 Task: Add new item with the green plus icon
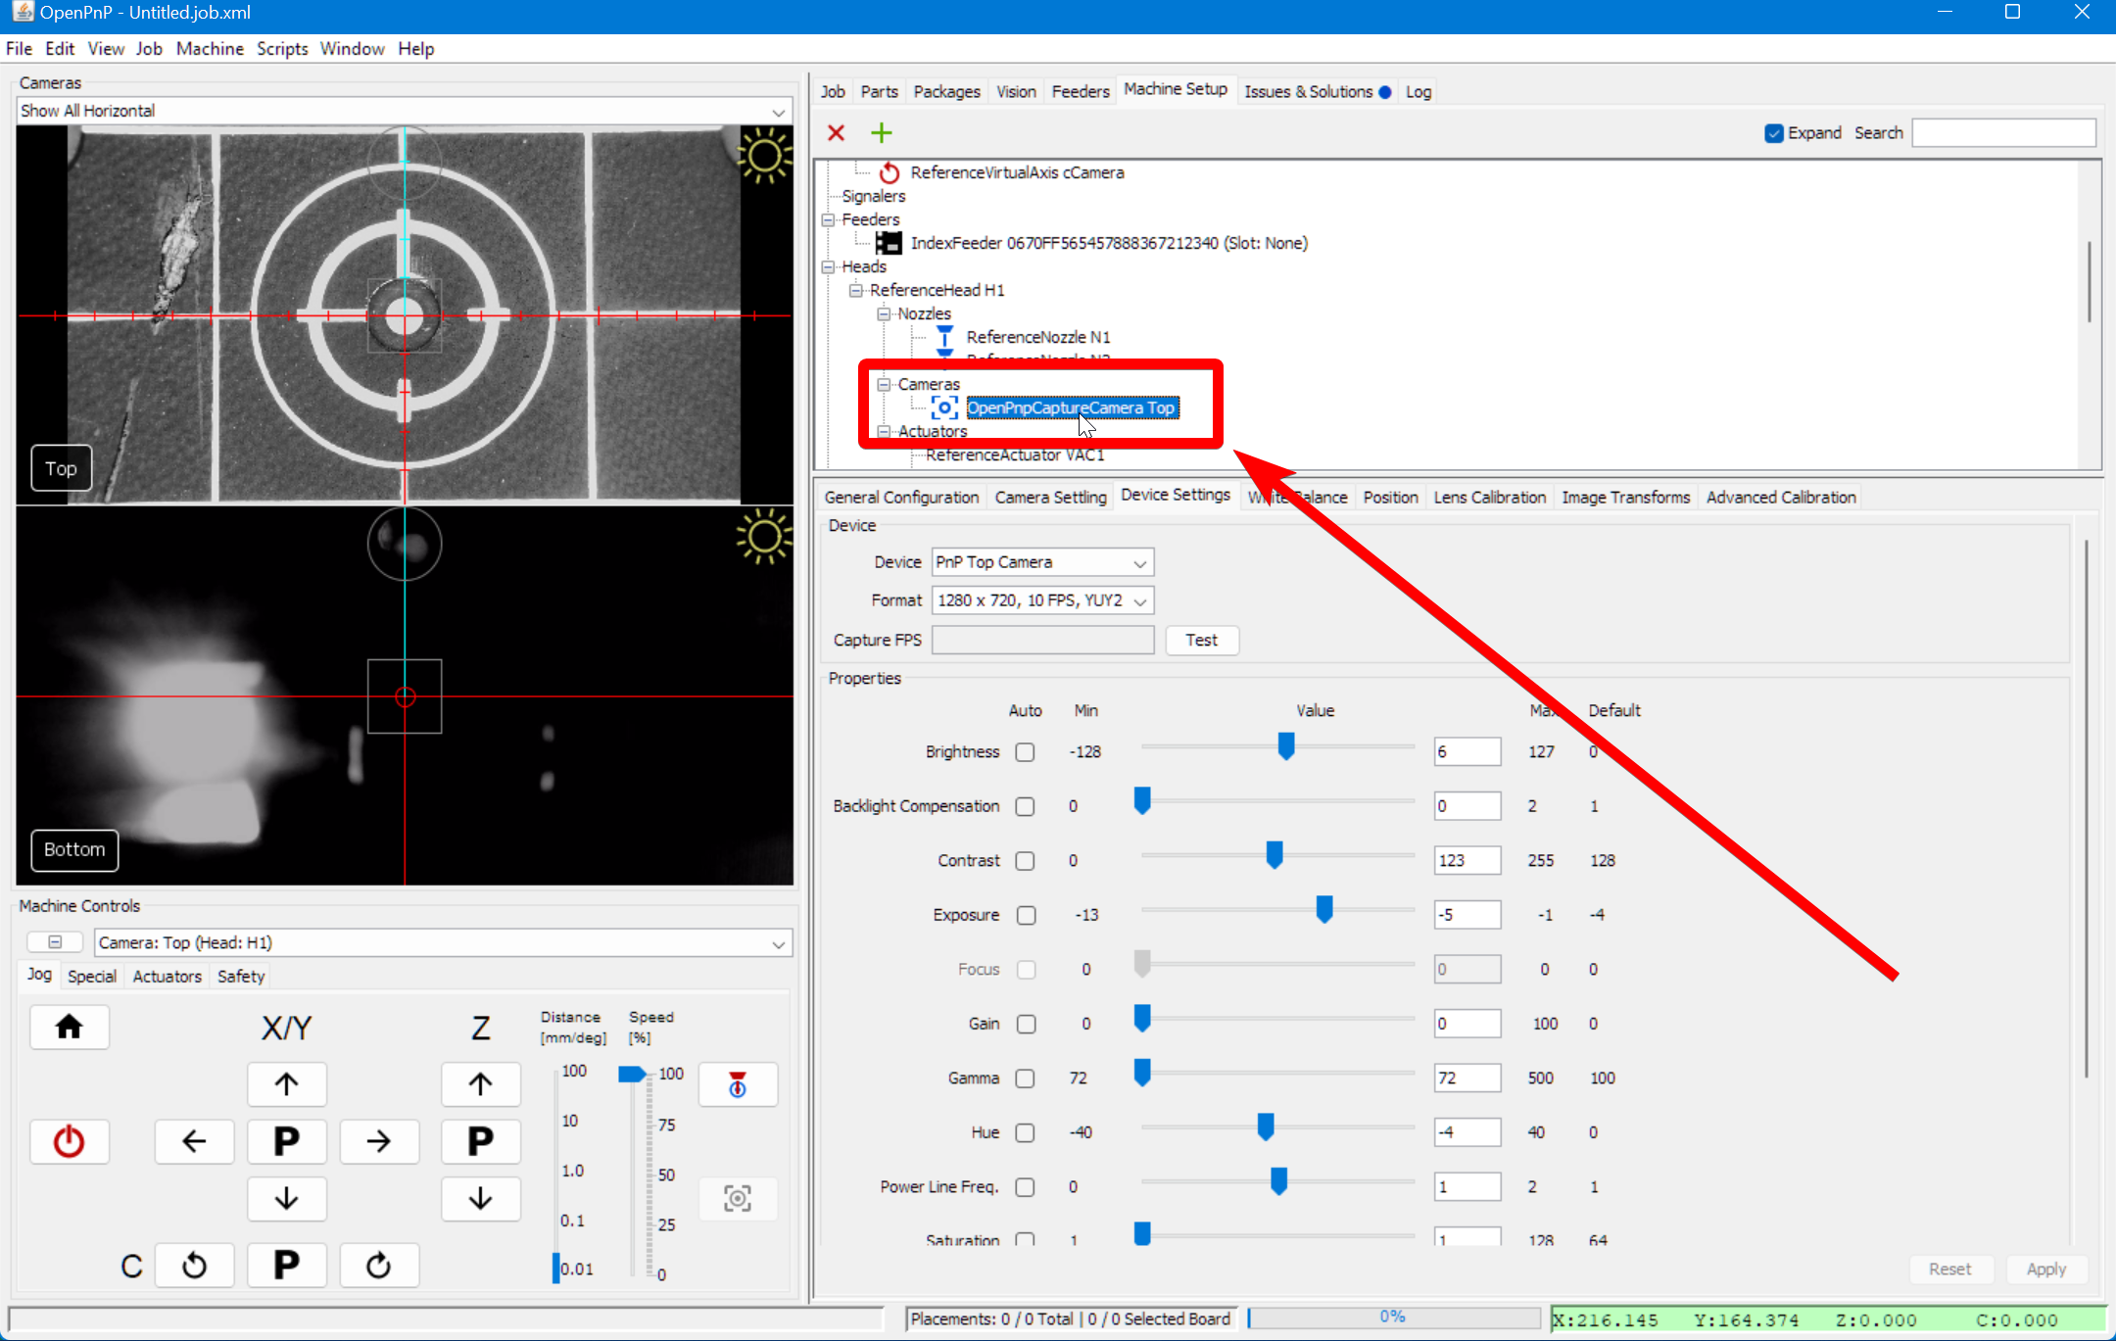[x=880, y=132]
